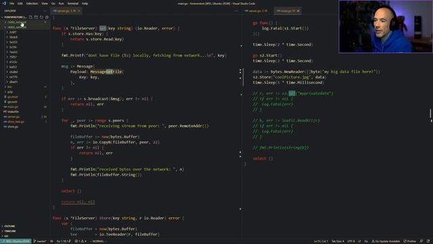This screenshot has height=244, width=433.
Task: Click MessageGetFile in the left editor
Action: [106, 72]
